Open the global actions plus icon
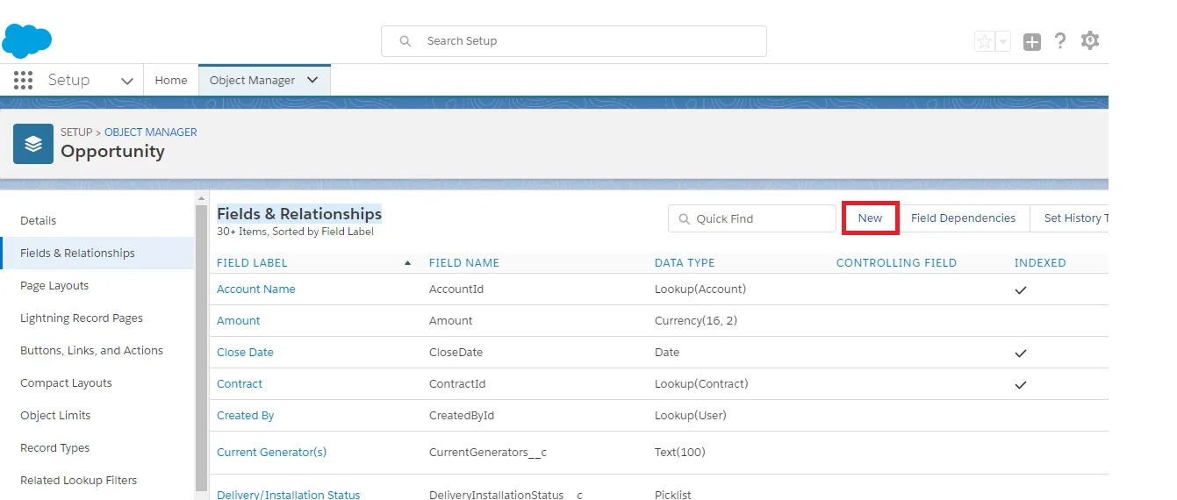This screenshot has width=1177, height=500. coord(1032,41)
